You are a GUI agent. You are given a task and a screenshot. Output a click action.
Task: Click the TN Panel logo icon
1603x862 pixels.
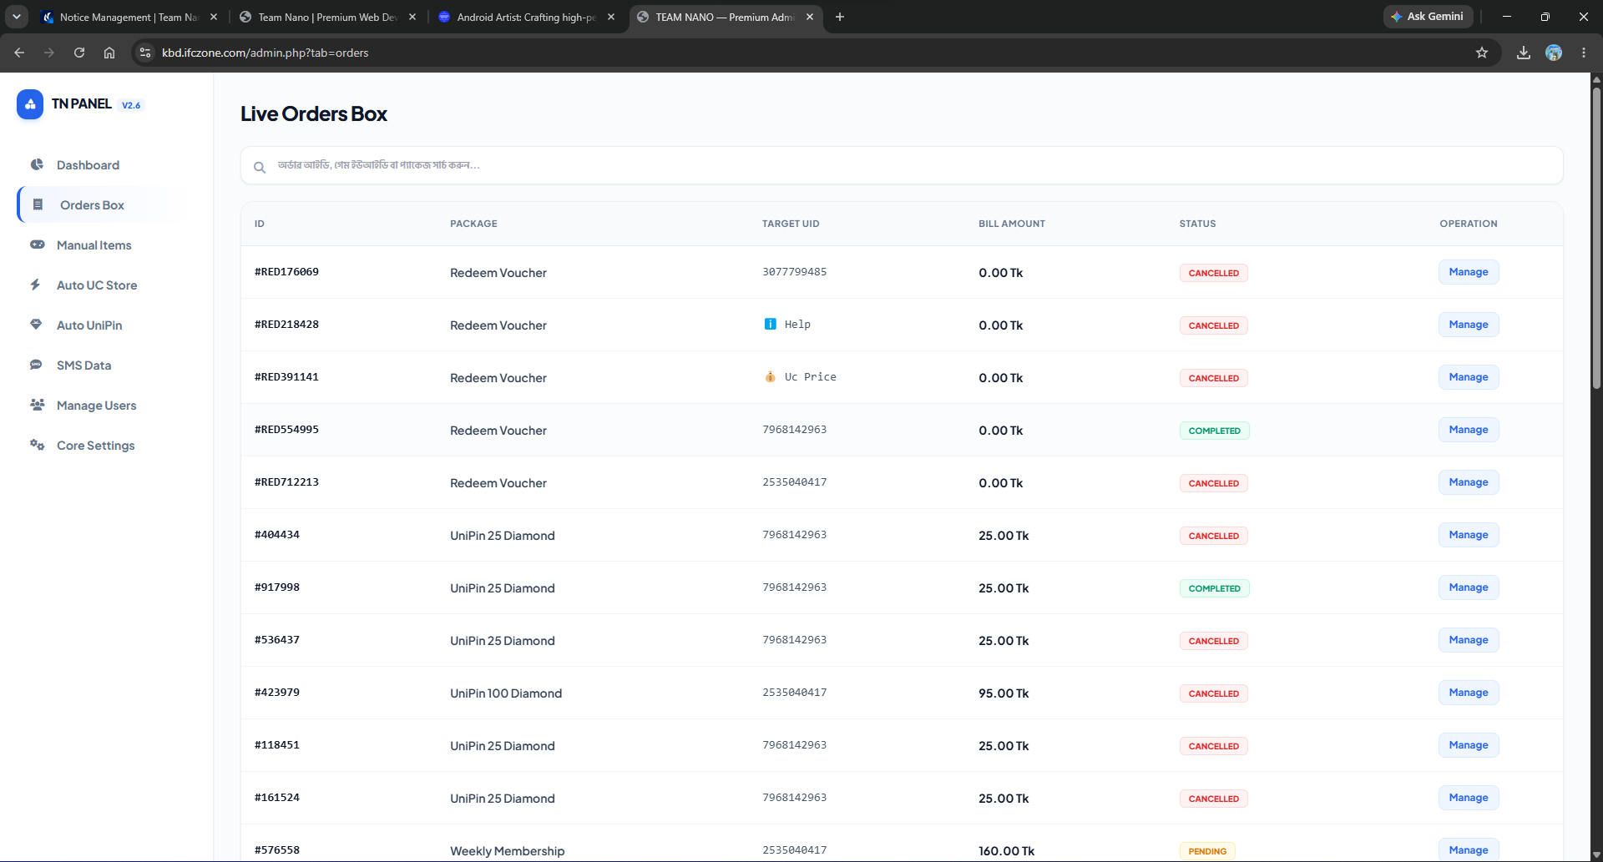pyautogui.click(x=30, y=104)
